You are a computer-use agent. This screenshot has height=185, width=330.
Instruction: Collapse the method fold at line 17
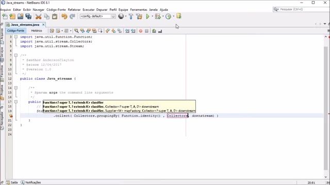[x=16, y=102]
